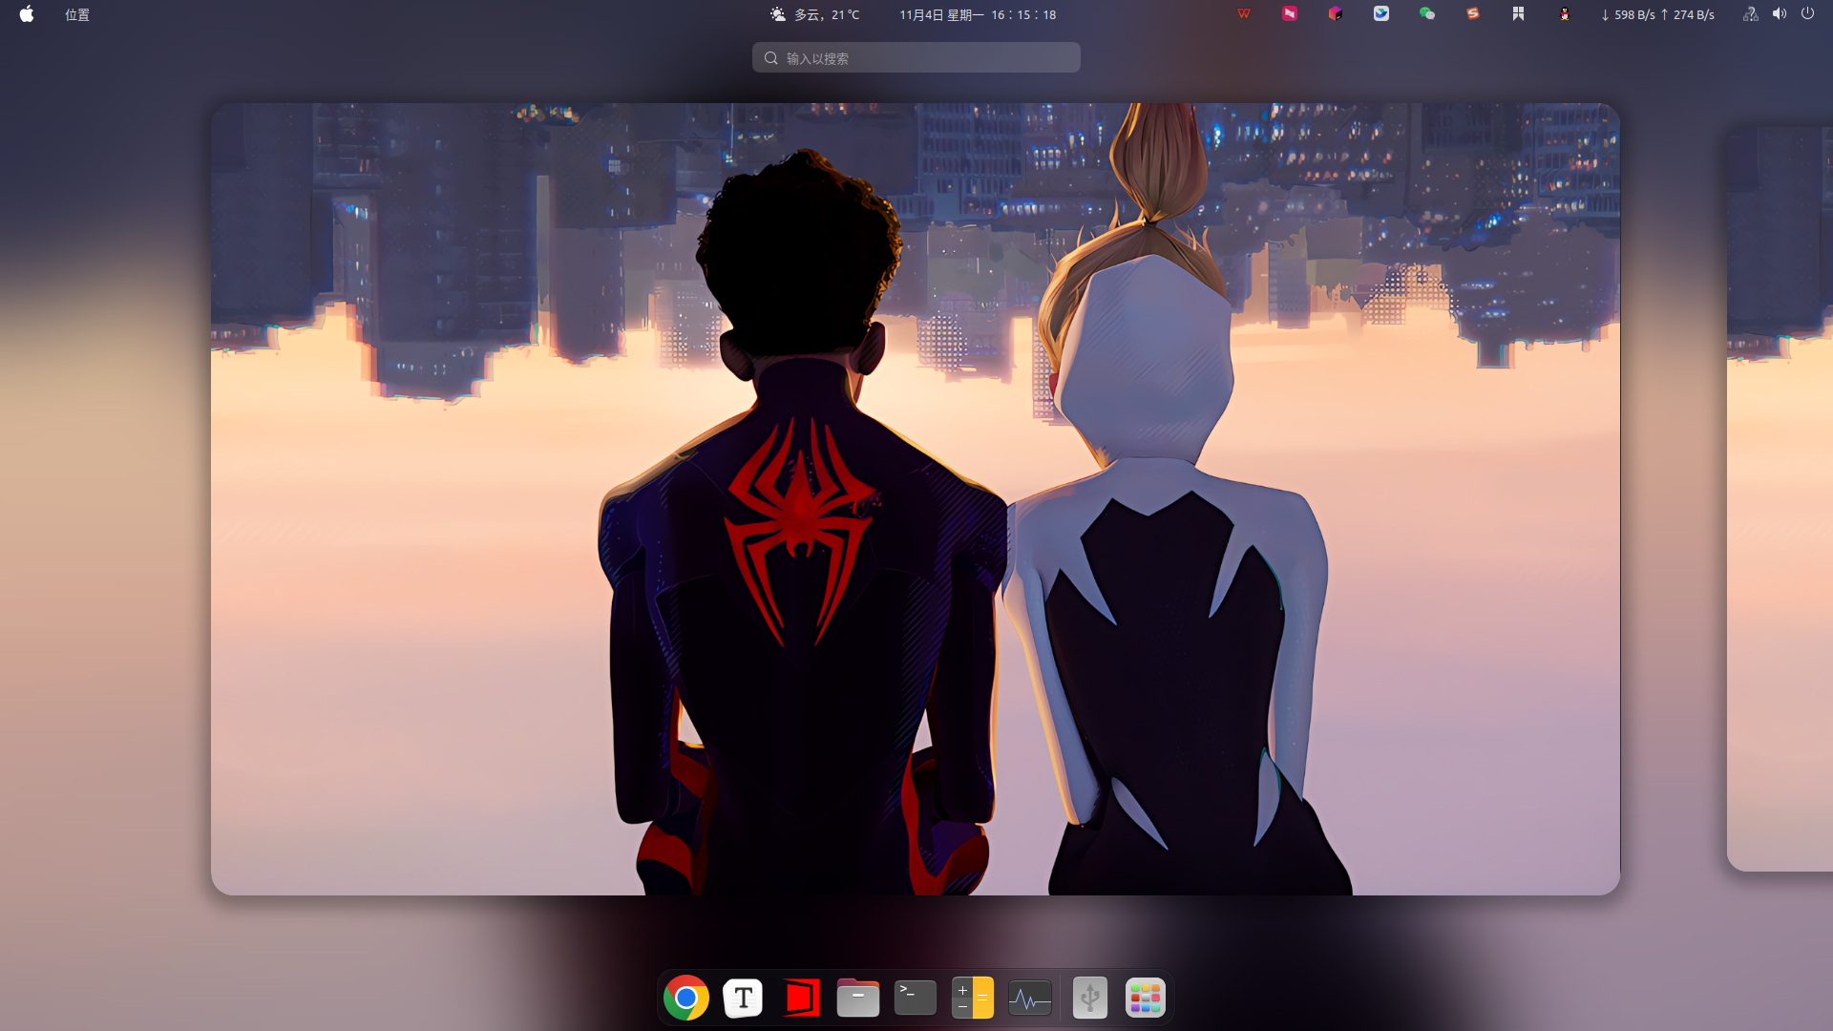This screenshot has height=1031, width=1833.
Task: Click the white grid tray icon
Action: [1519, 14]
